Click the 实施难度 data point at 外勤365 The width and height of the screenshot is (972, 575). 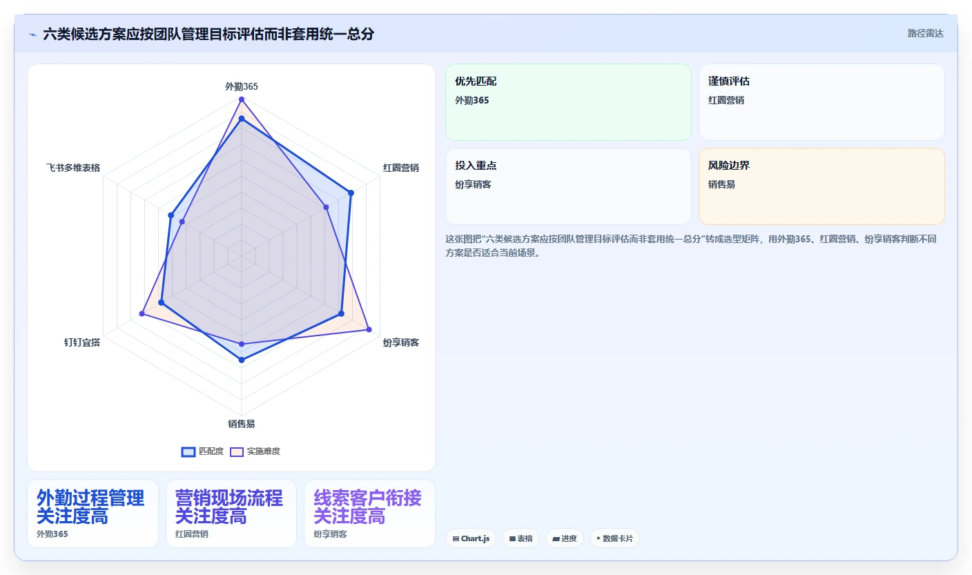coord(242,100)
